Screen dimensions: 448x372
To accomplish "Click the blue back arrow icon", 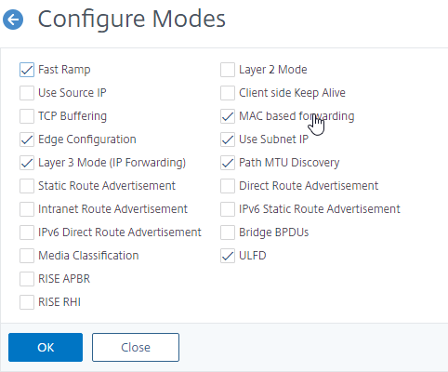I will click(13, 20).
